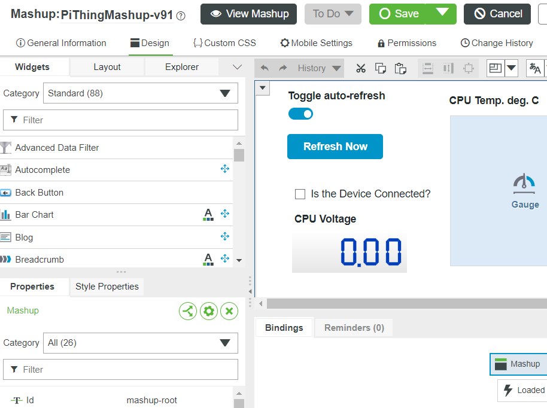This screenshot has width=547, height=408.
Task: Open the 'All (26)' category dropdown
Action: coord(140,343)
